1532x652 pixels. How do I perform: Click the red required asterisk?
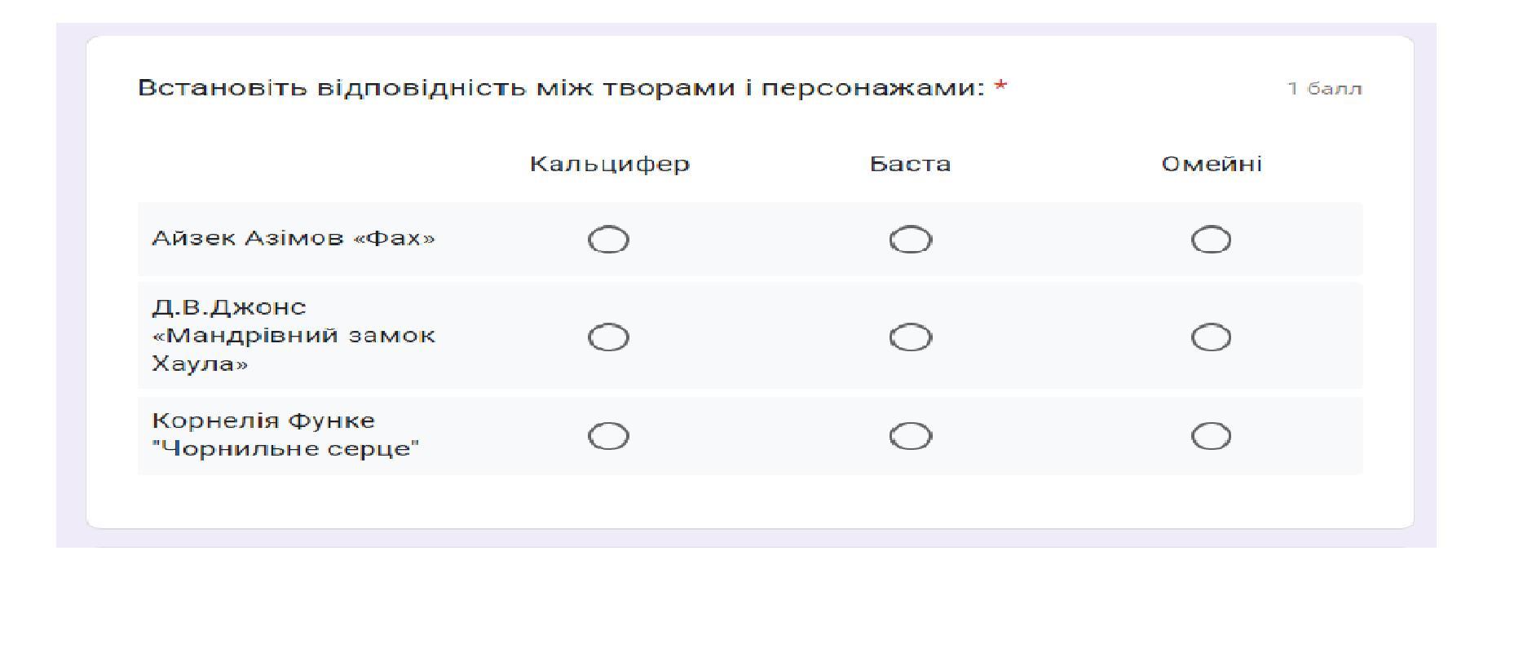(1000, 85)
